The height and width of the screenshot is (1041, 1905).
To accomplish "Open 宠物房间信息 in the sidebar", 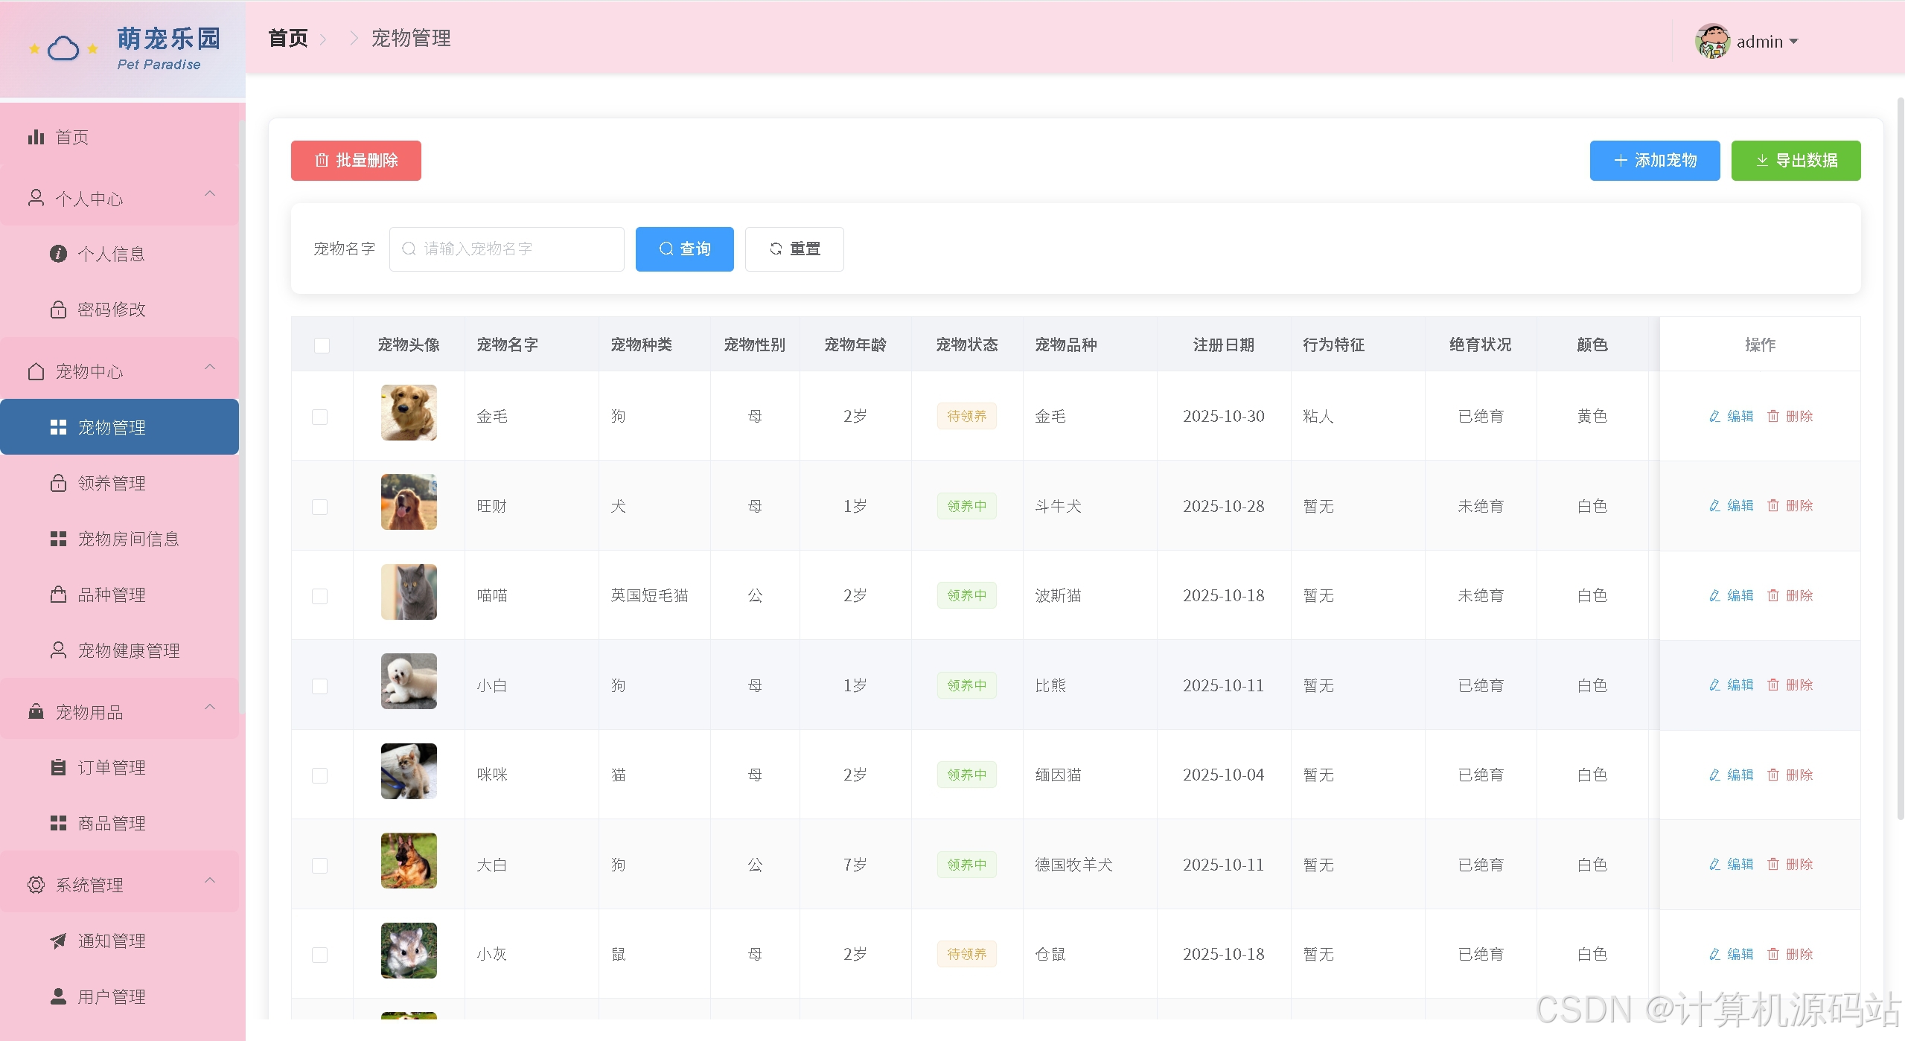I will pos(119,539).
